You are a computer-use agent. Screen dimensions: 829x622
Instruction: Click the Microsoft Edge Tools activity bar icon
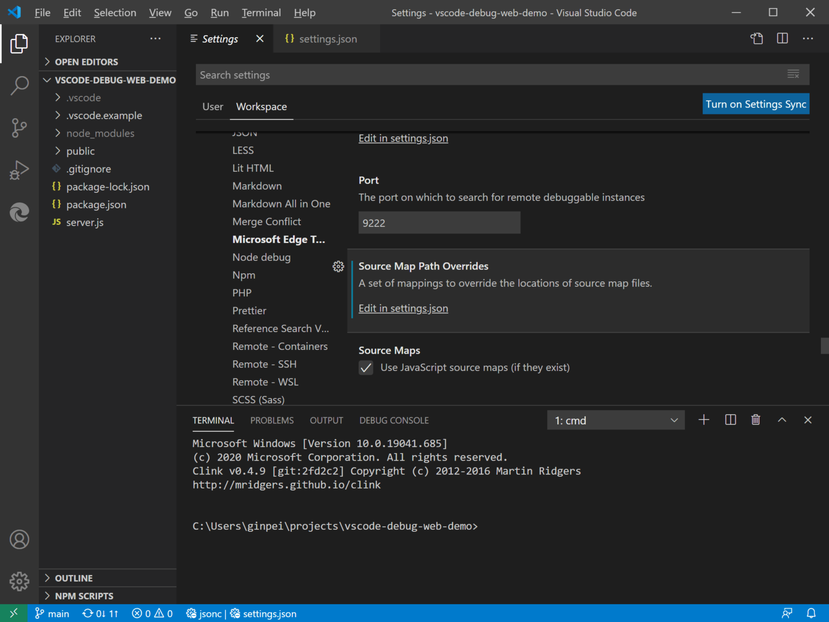[19, 212]
